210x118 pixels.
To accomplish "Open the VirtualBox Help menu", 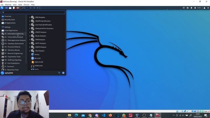I will point(33,5).
